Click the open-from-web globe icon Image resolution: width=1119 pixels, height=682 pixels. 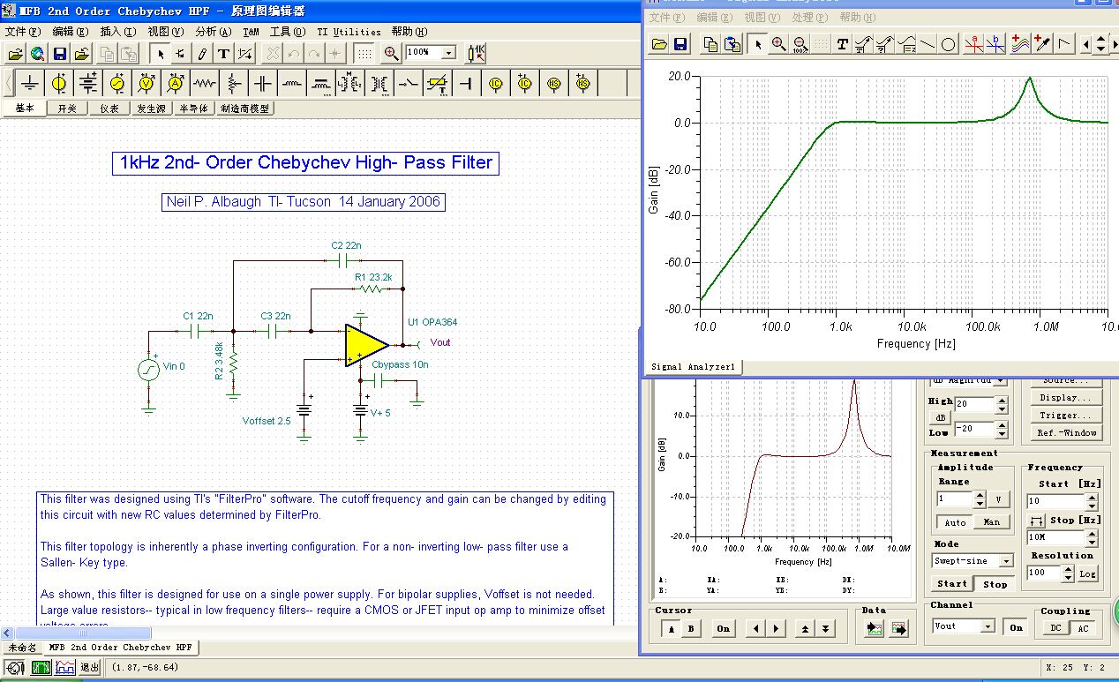click(37, 53)
